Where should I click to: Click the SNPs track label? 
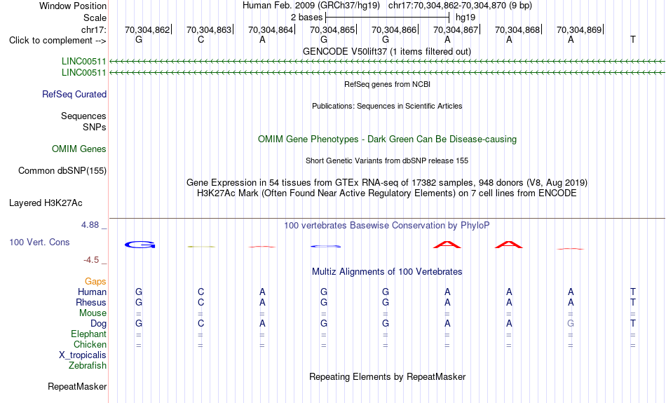click(x=95, y=127)
